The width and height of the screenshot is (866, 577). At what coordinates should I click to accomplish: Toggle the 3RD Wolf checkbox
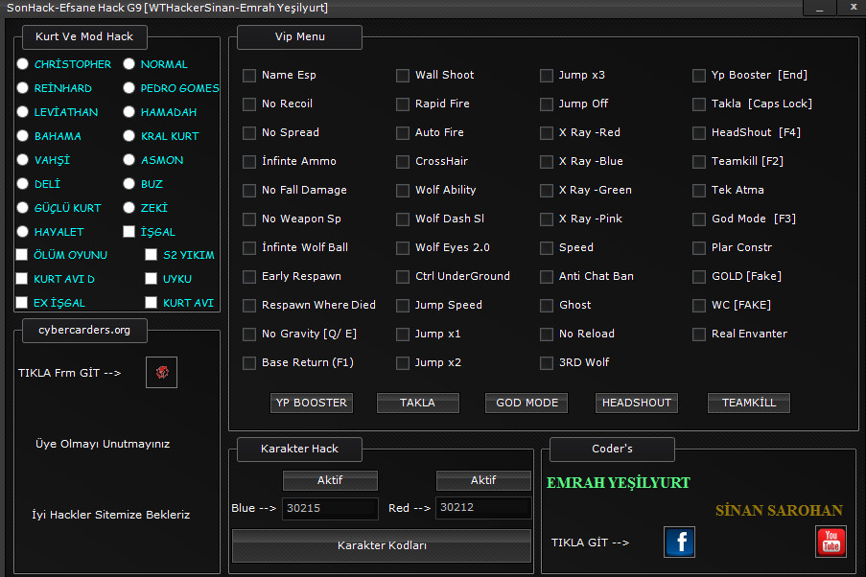pos(547,362)
